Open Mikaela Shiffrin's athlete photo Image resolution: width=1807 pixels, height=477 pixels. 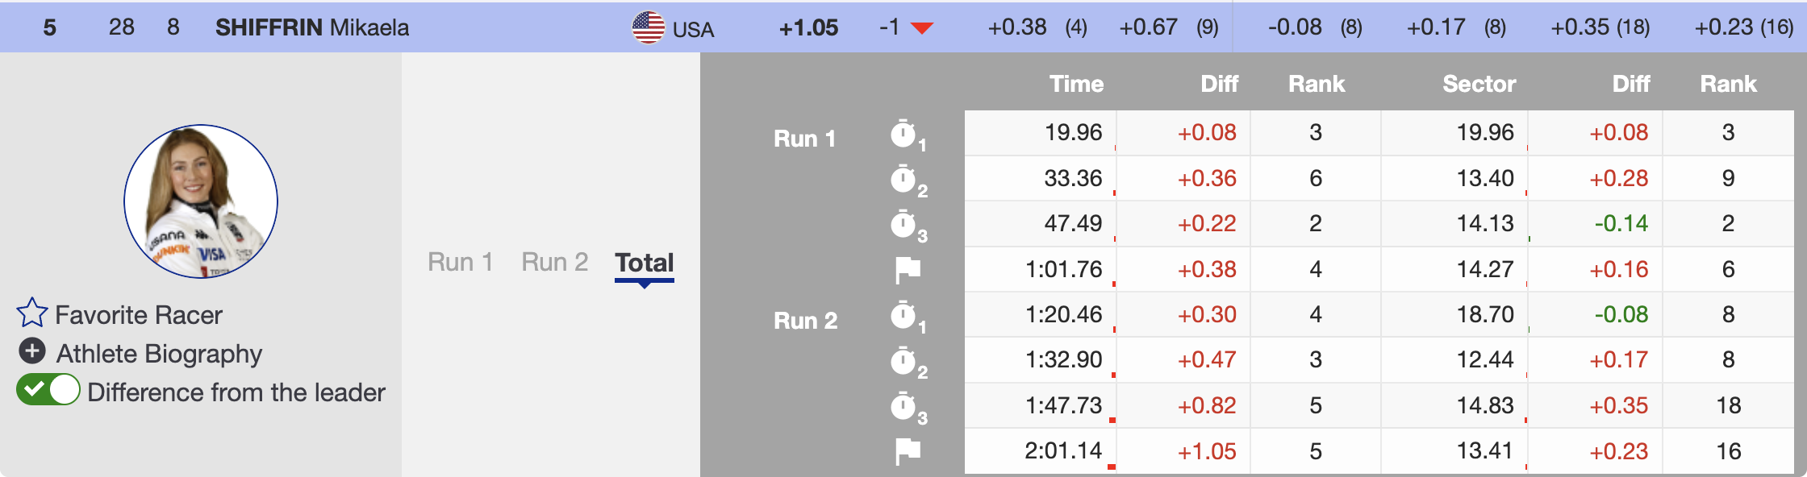201,201
